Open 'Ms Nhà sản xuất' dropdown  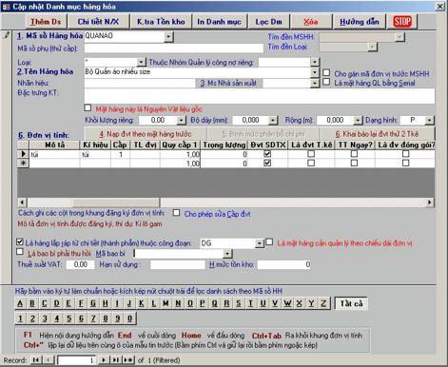click(314, 84)
